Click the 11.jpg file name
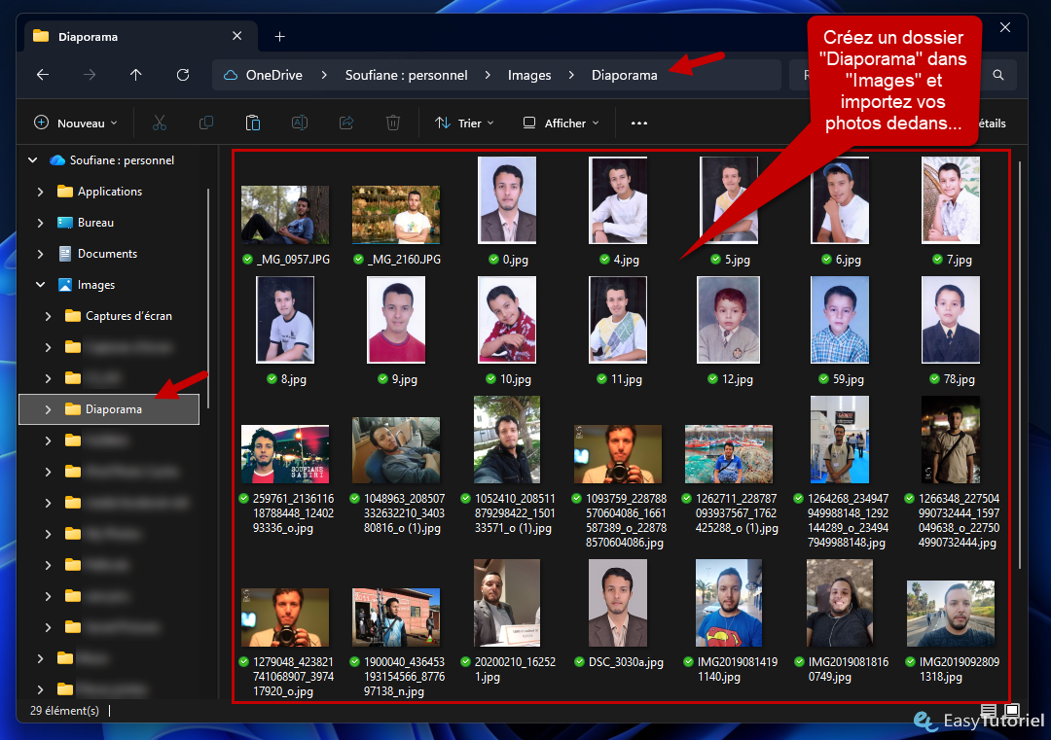Screen dimensions: 1051x740 (626, 379)
